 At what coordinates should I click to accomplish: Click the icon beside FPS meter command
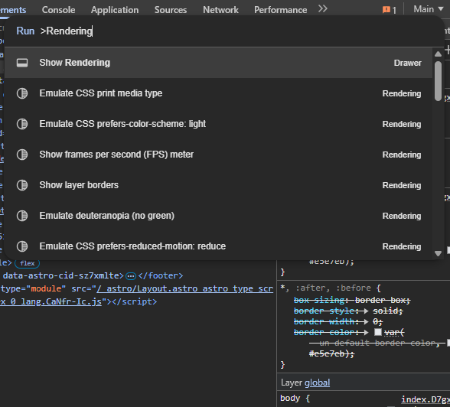22,155
